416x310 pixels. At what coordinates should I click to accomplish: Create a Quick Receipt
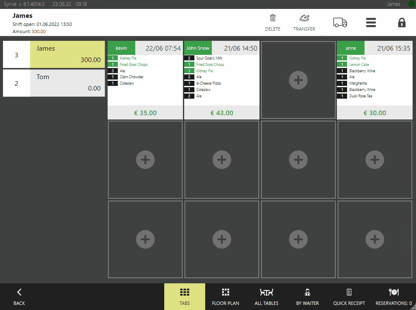pyautogui.click(x=349, y=296)
